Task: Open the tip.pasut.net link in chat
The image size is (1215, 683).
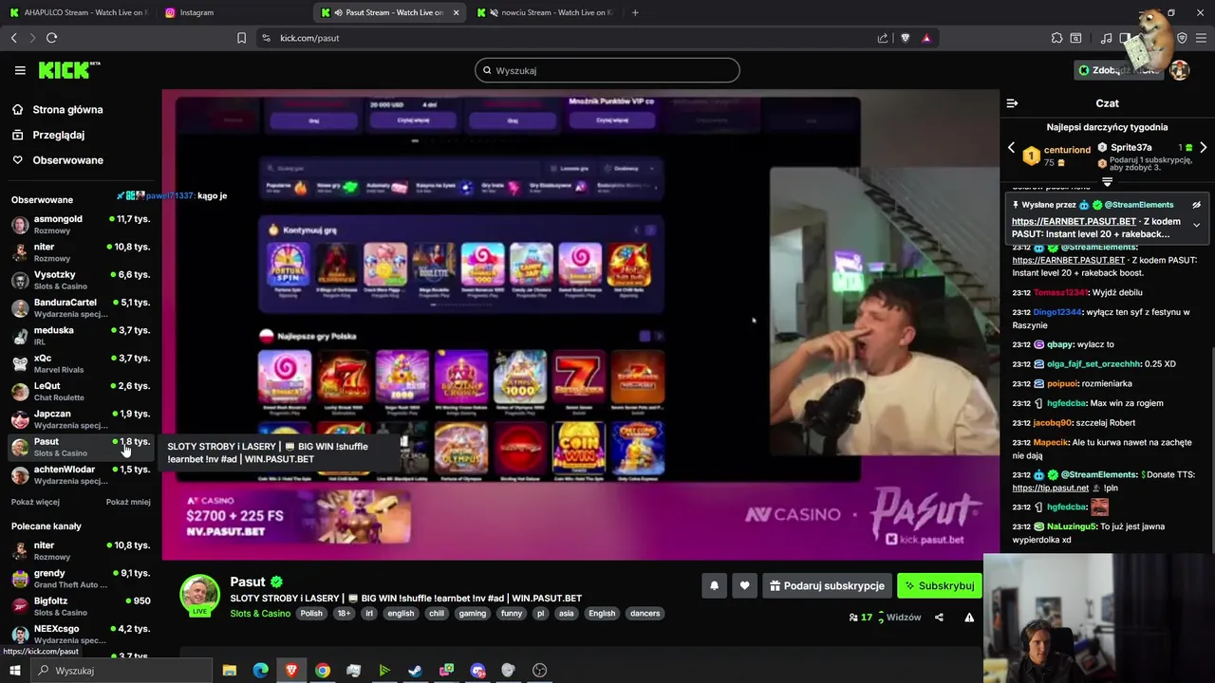Action: [x=1050, y=488]
